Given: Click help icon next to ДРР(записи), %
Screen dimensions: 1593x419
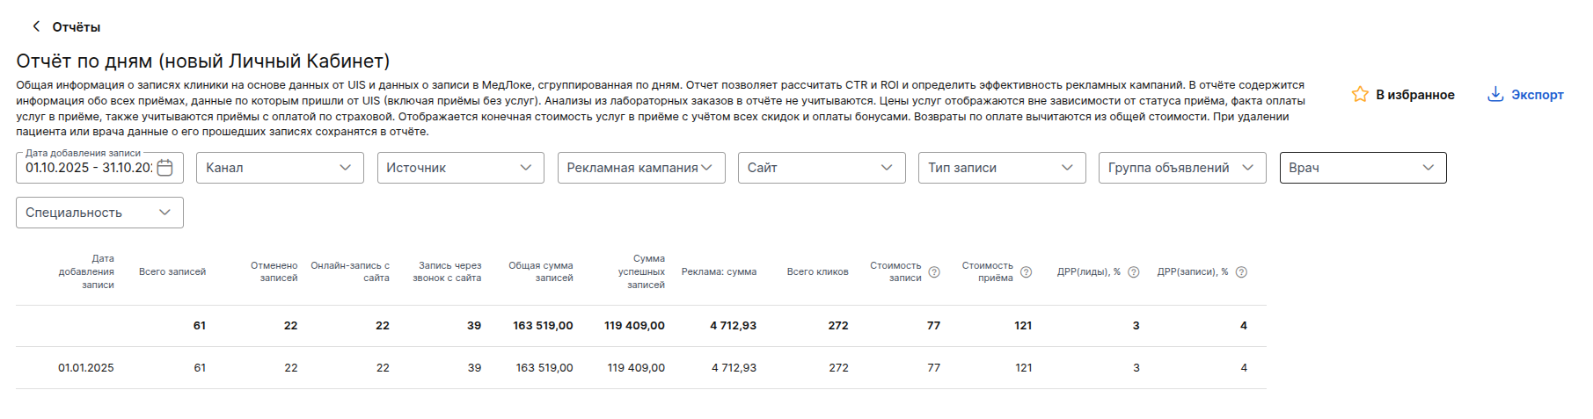Looking at the screenshot, I should click(1241, 272).
